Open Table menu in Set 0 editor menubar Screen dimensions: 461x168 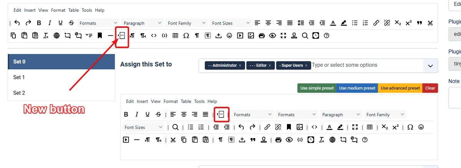click(x=186, y=101)
